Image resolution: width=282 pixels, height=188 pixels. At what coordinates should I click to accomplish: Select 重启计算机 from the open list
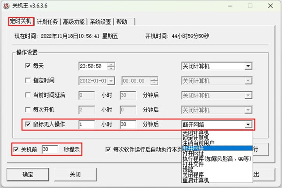(x=217, y=180)
